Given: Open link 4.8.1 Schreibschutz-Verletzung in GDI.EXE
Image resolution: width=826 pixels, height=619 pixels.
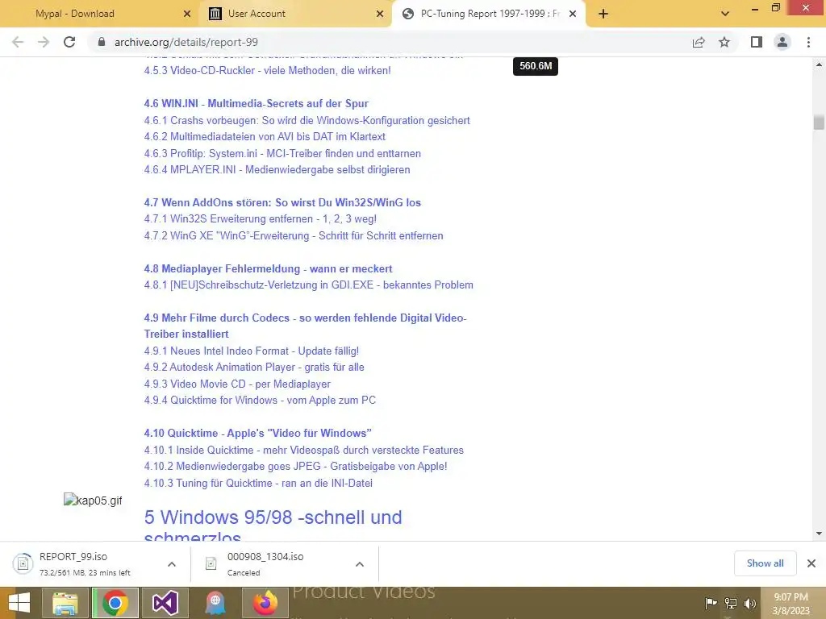Looking at the screenshot, I should point(309,285).
